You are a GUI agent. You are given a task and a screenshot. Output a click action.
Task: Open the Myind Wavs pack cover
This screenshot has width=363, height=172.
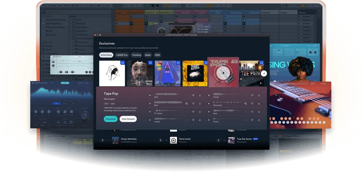coord(140,73)
